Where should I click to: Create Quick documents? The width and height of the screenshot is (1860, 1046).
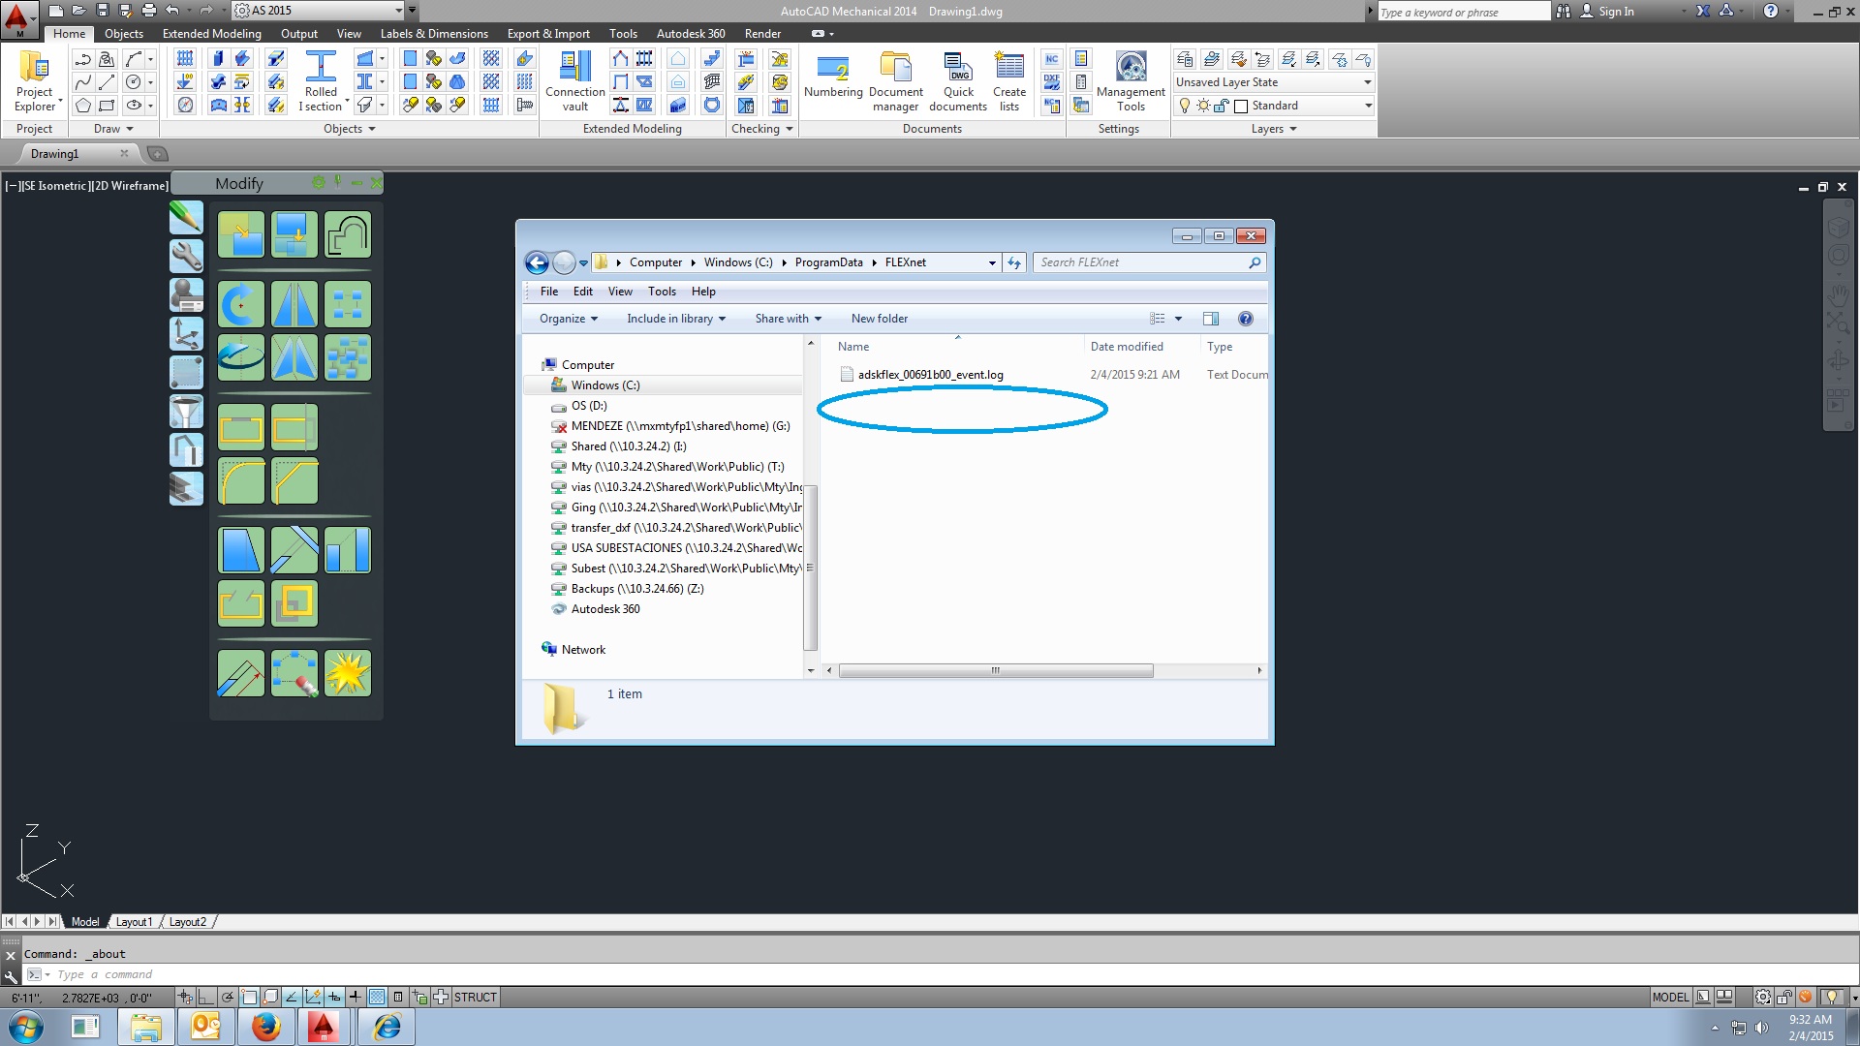[958, 81]
